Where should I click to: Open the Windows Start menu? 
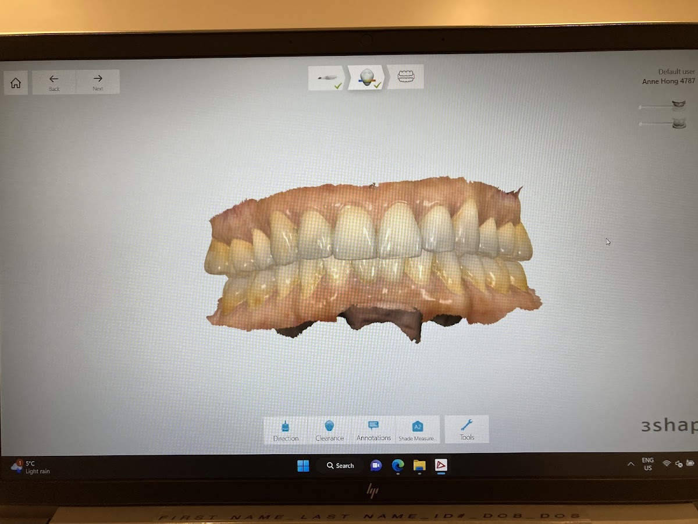[303, 465]
